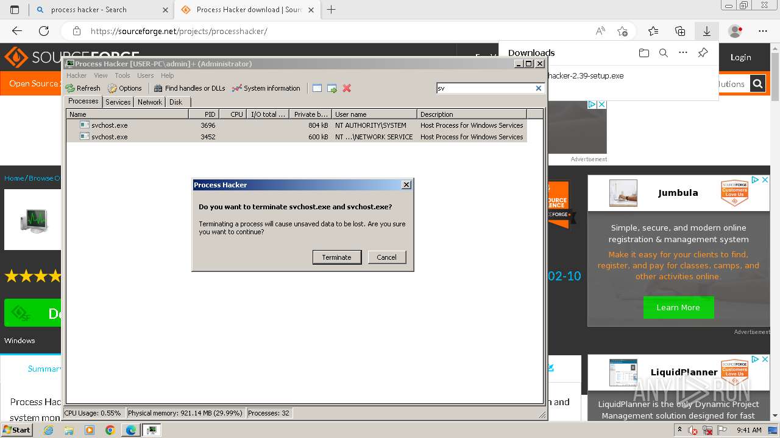Pin the Downloads panel
780x438 pixels.
703,53
